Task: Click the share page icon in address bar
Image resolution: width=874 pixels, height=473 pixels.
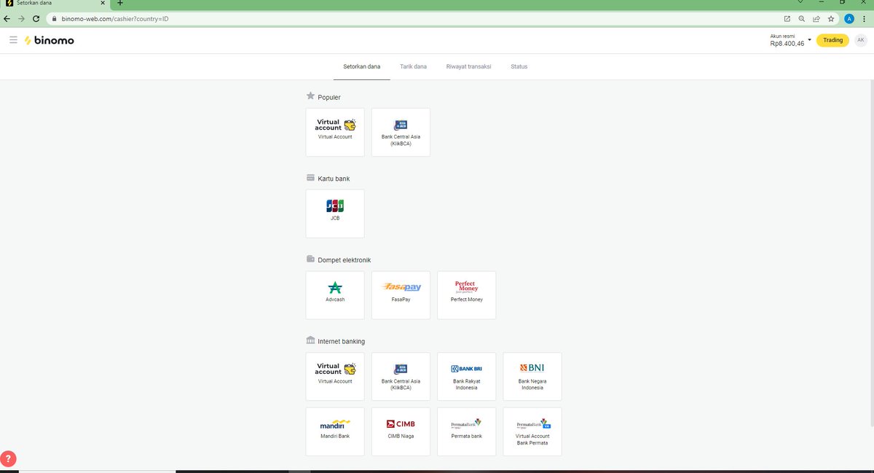Action: click(816, 19)
